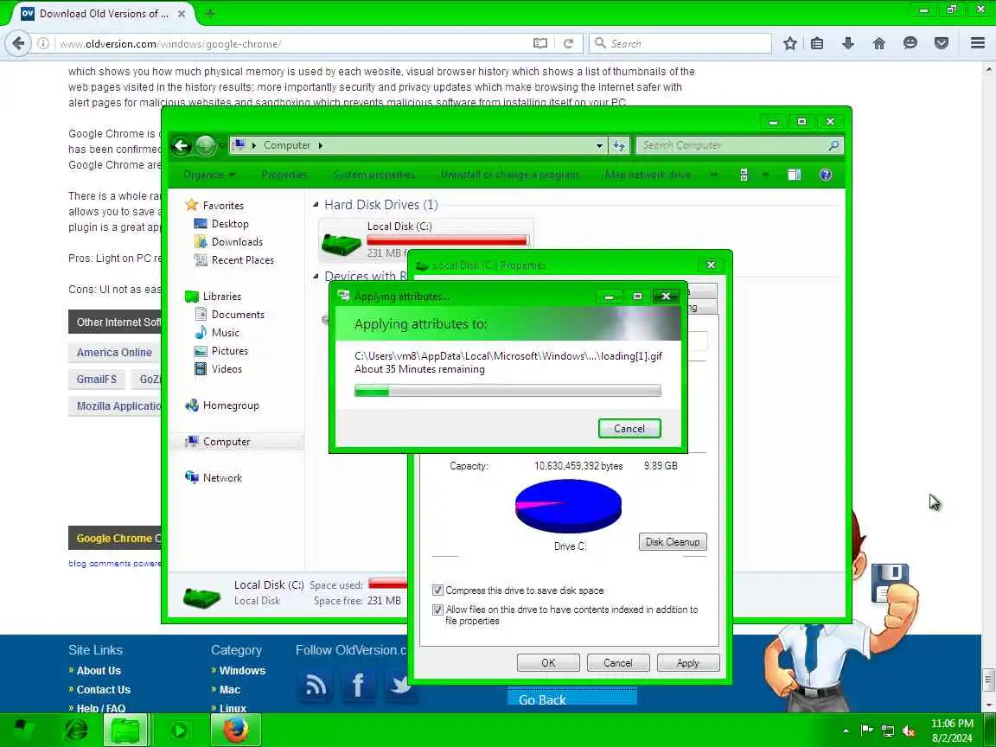Toggle the Explorer preview pane icon
Viewport: 996px width, 747px height.
point(794,175)
